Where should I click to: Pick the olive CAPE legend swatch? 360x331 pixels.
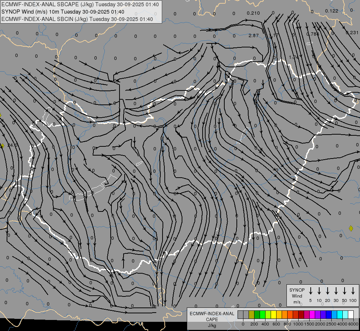(x=252, y=314)
